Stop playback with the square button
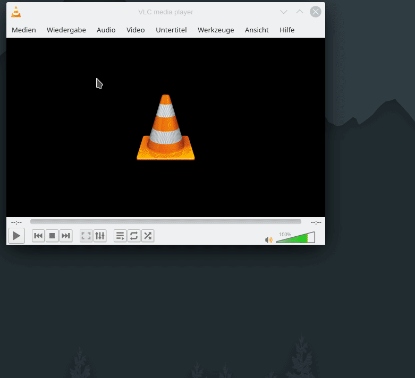This screenshot has width=415, height=378. [52, 236]
